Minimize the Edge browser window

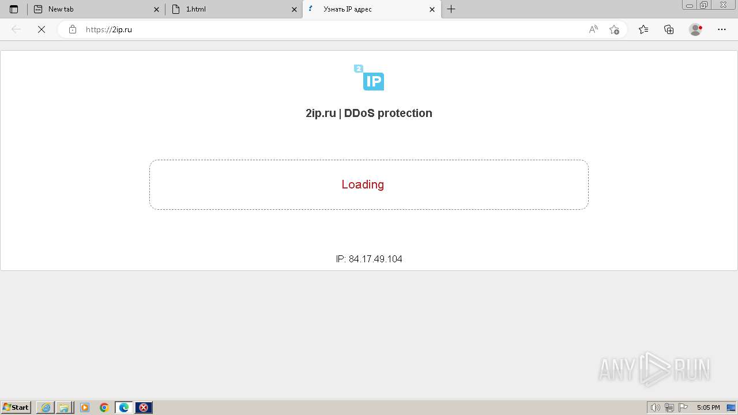pyautogui.click(x=690, y=5)
